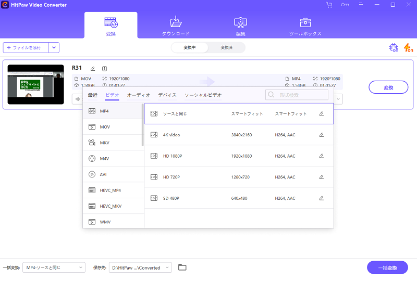Click the key registration icon

[x=345, y=5]
